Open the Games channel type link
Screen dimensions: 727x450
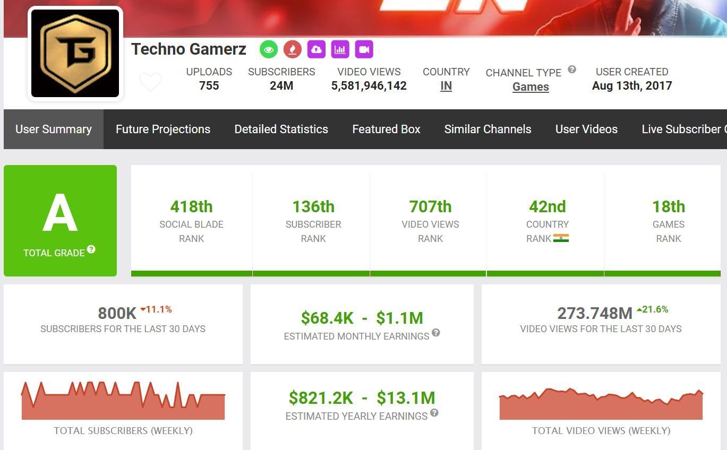click(531, 87)
